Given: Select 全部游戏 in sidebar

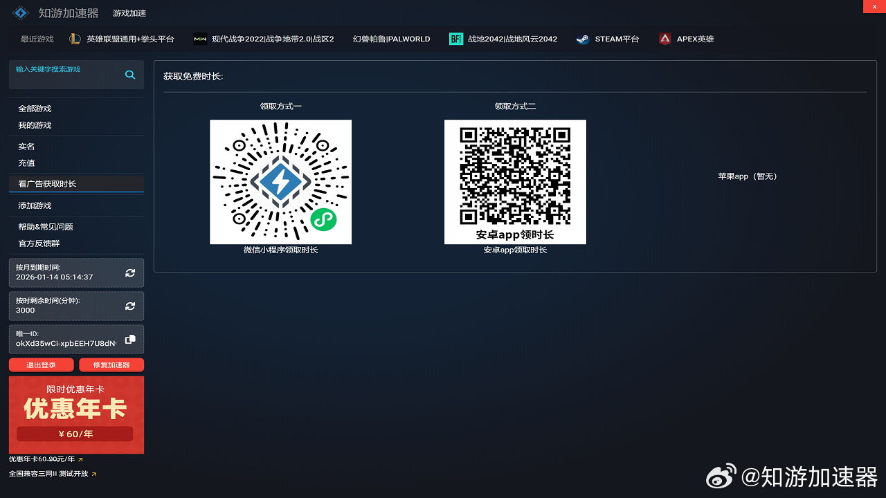Looking at the screenshot, I should [35, 109].
